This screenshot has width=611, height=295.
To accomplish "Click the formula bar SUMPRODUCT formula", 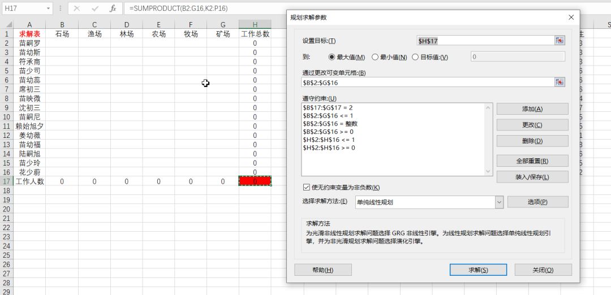I will pyautogui.click(x=178, y=8).
